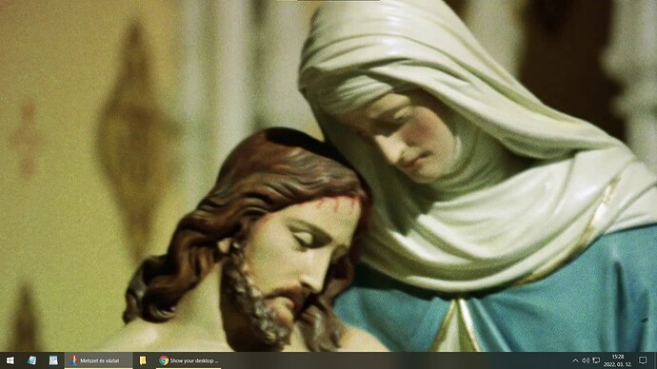Open the network status tray icon
This screenshot has height=369, width=657.
pos(596,360)
